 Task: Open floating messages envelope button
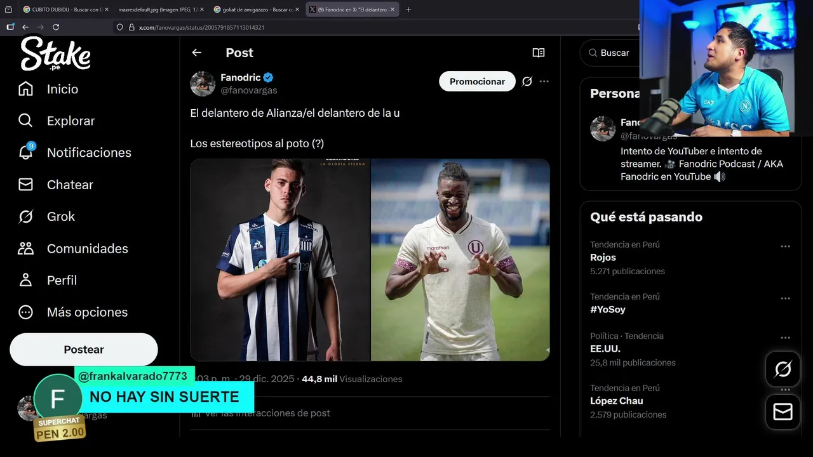pos(783,412)
